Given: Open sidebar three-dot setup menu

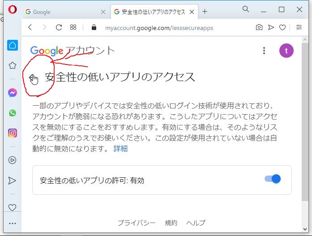Looking at the screenshot, I should [x=13, y=223].
